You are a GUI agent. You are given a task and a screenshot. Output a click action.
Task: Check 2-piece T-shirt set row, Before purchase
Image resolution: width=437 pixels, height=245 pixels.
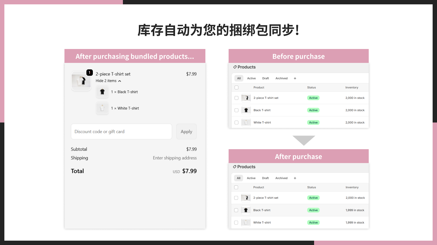click(237, 98)
